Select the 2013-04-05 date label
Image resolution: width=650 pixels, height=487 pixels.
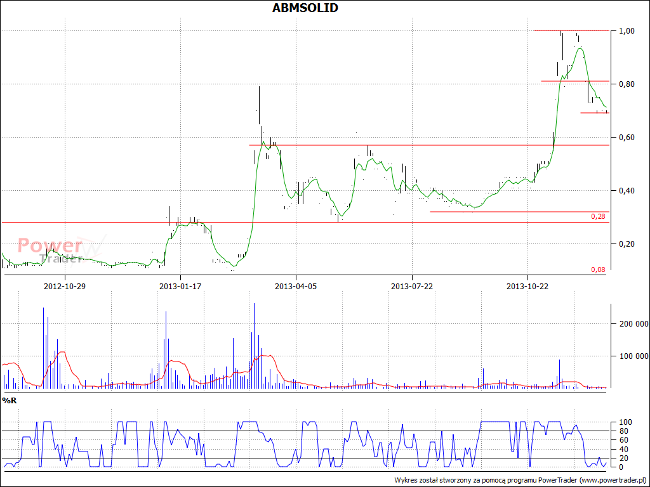296,286
